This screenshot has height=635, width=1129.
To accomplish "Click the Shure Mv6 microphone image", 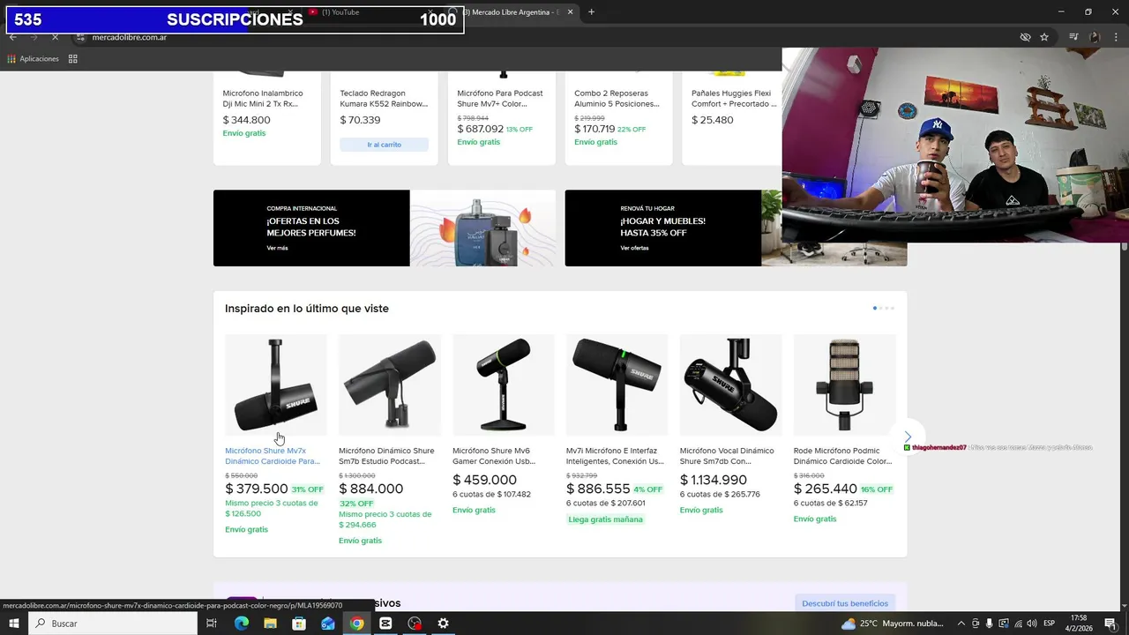I will (x=504, y=385).
